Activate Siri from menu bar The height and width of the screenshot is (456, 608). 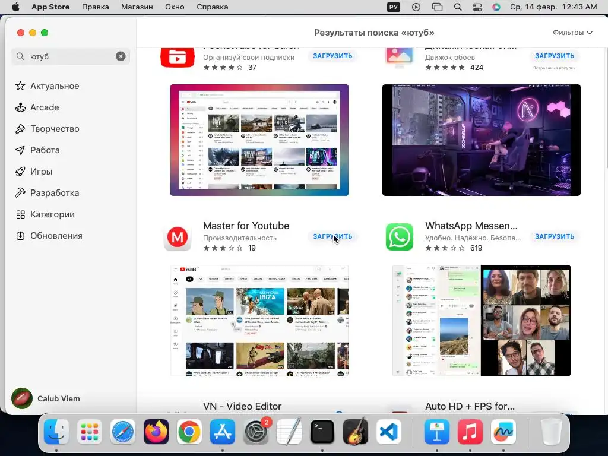pyautogui.click(x=496, y=7)
